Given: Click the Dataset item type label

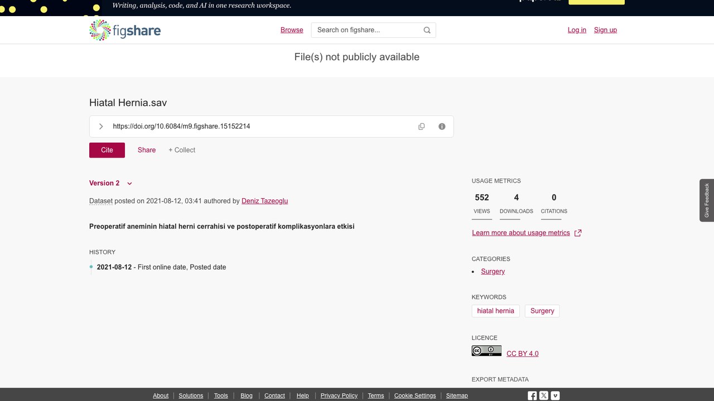Looking at the screenshot, I should point(101,201).
